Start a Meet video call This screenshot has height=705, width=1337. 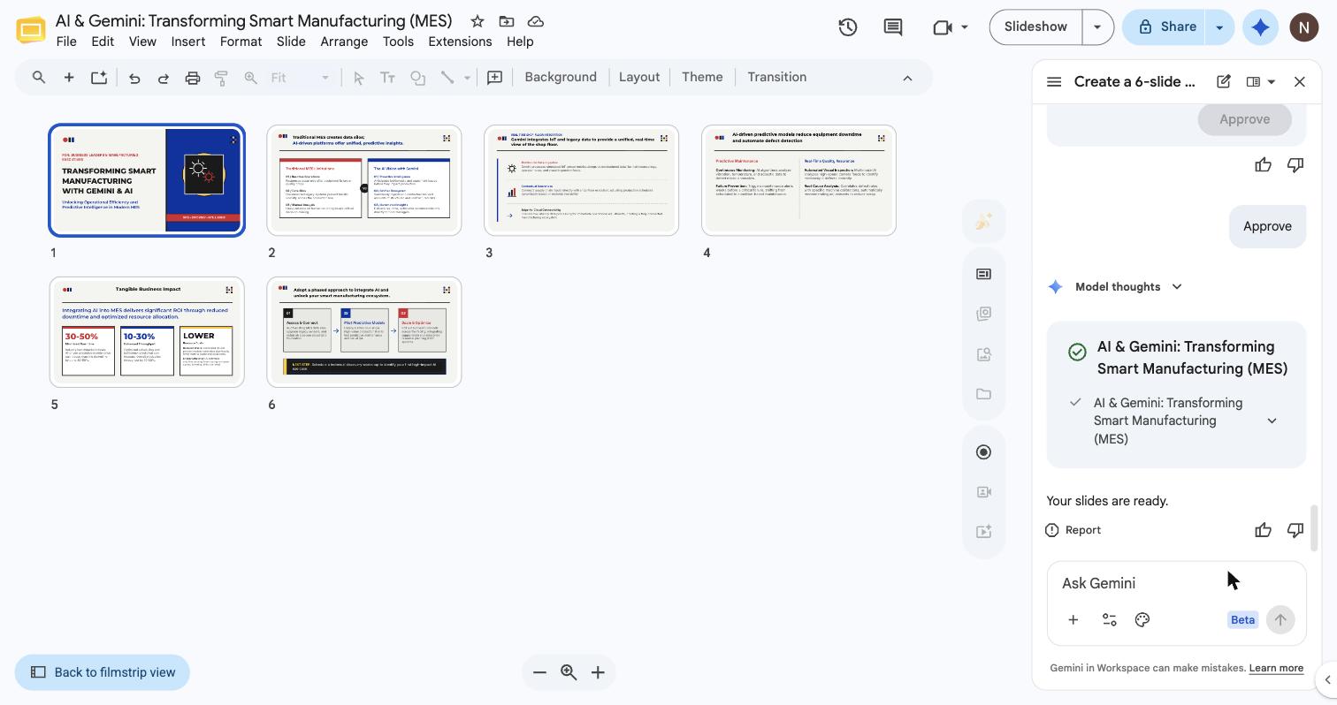coord(942,27)
